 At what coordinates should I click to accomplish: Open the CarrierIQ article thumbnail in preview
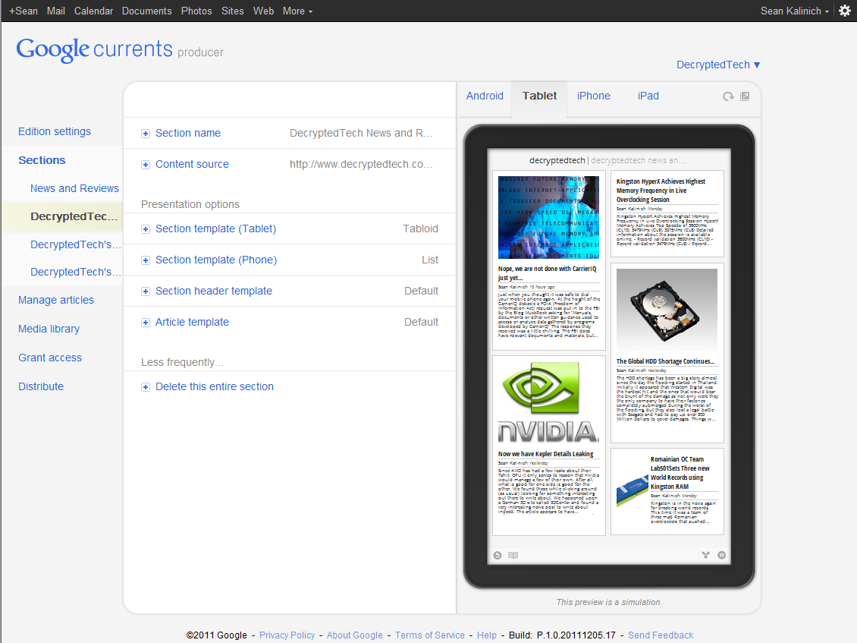click(549, 217)
